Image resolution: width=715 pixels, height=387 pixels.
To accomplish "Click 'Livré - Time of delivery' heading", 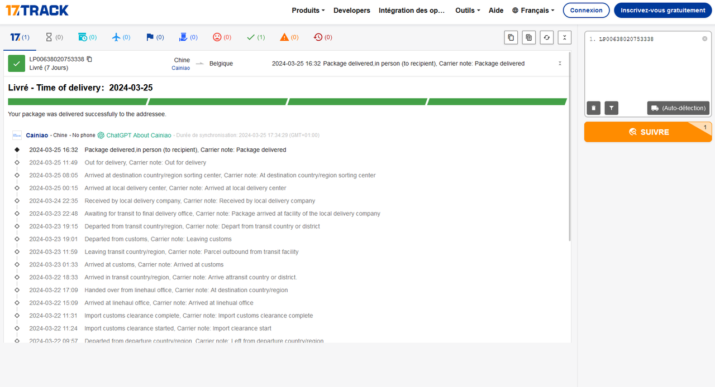I will pyautogui.click(x=80, y=88).
